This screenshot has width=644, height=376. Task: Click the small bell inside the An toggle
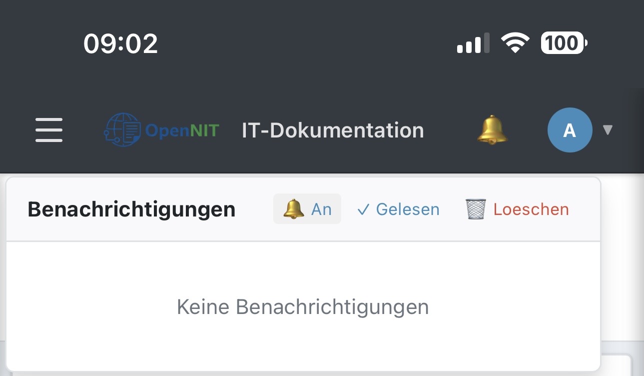(x=294, y=209)
